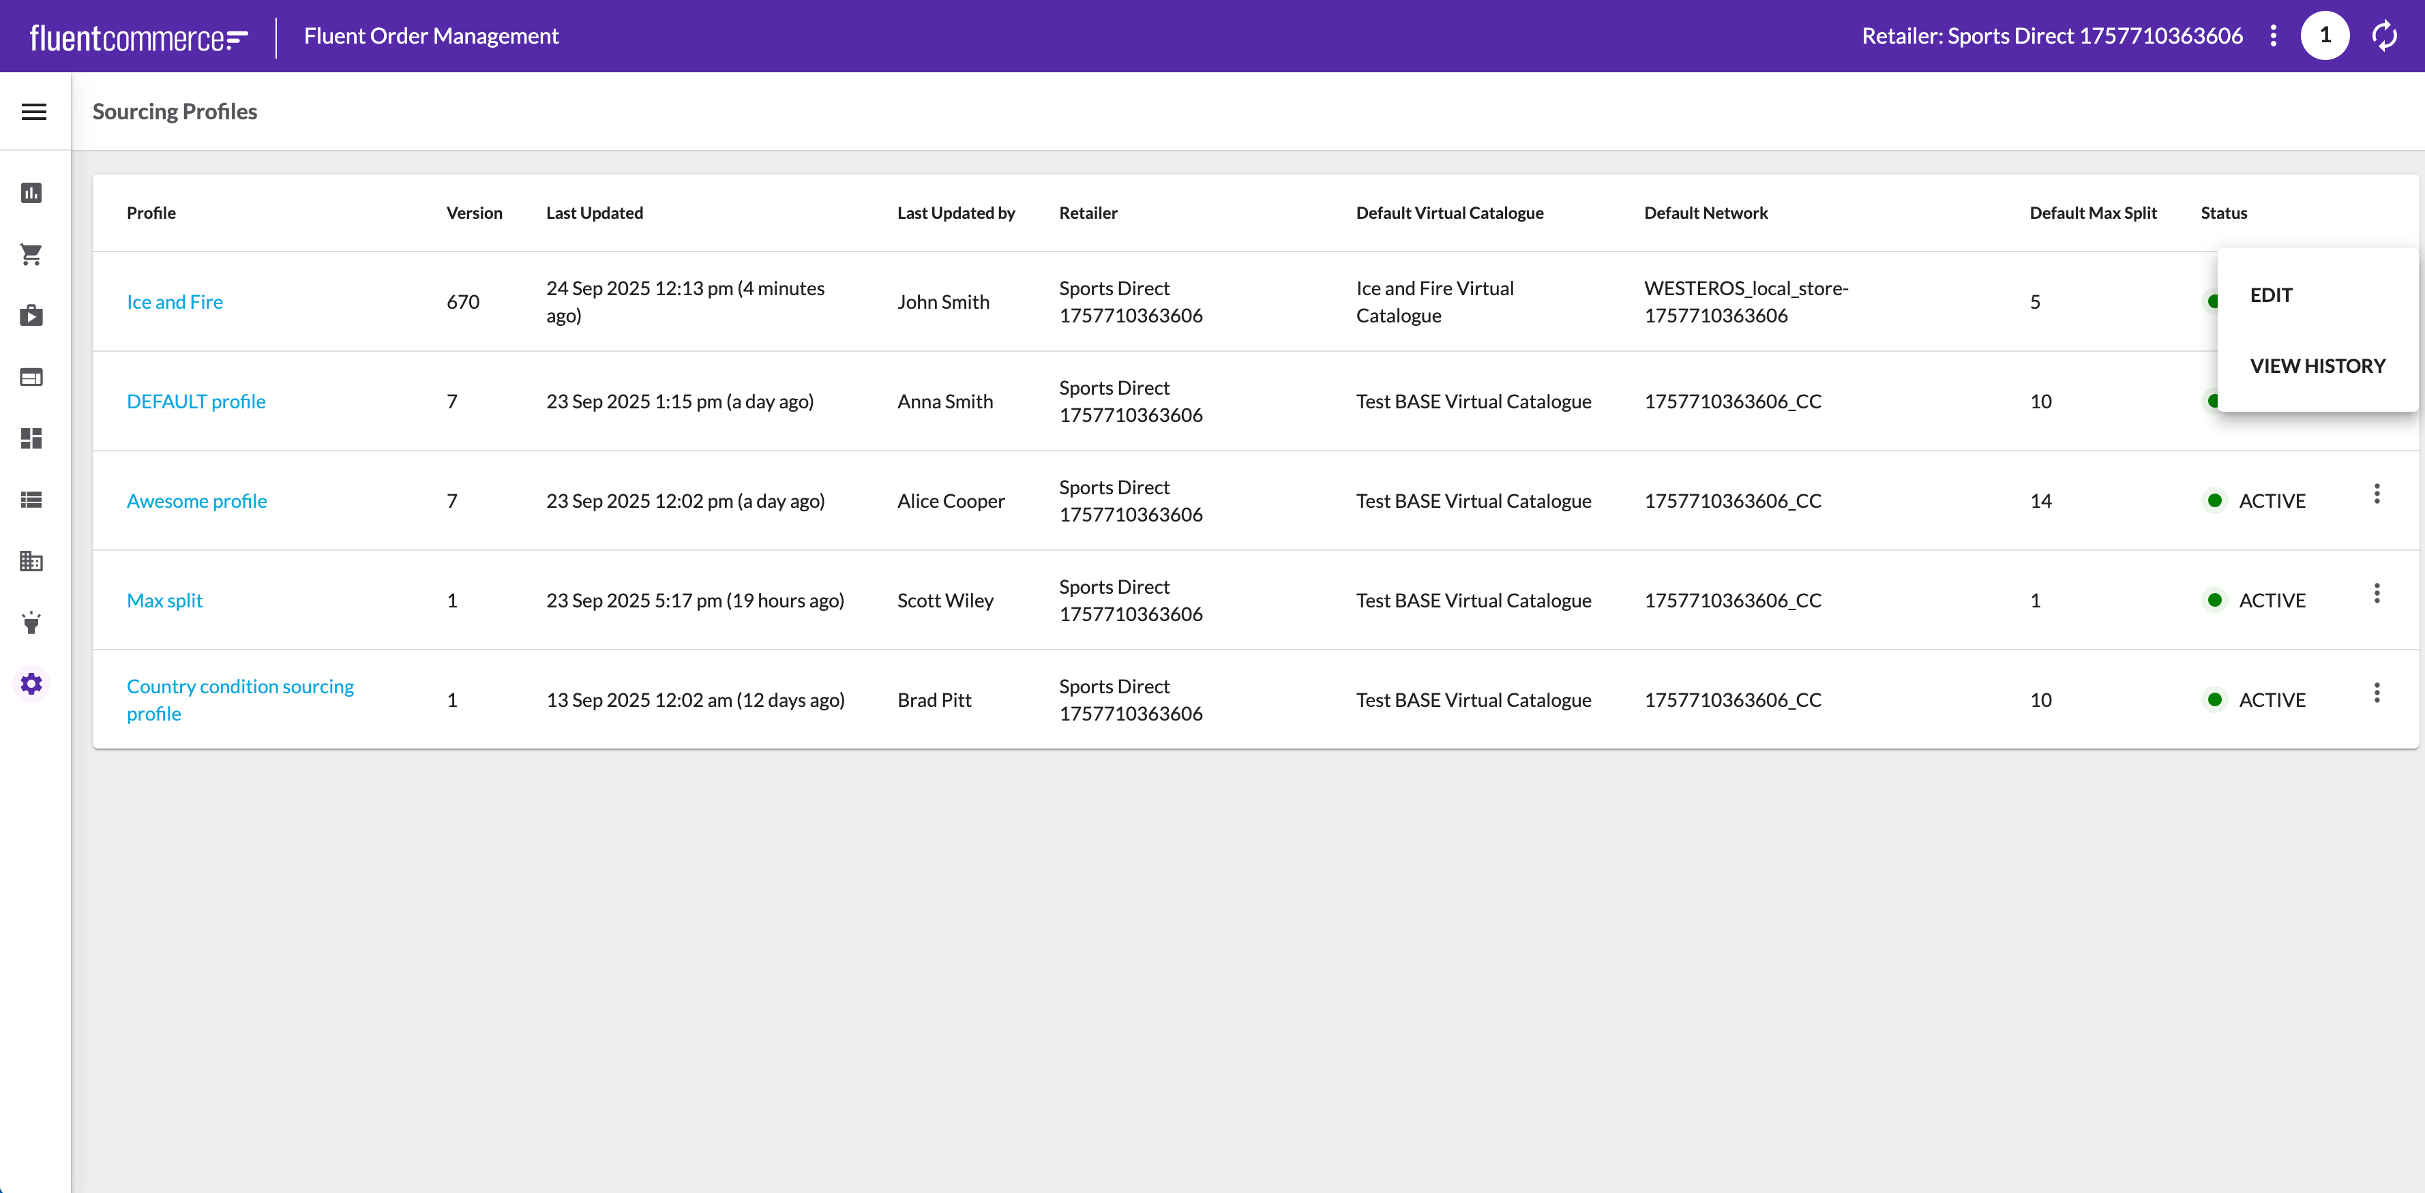Open actions menu for Max split row

click(x=2376, y=594)
